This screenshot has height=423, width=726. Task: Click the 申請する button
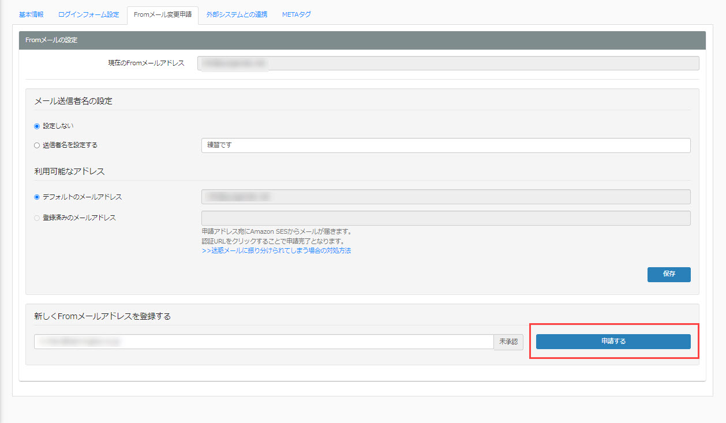(613, 342)
